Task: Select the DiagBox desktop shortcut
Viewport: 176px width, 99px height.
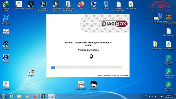Action: tap(31, 73)
